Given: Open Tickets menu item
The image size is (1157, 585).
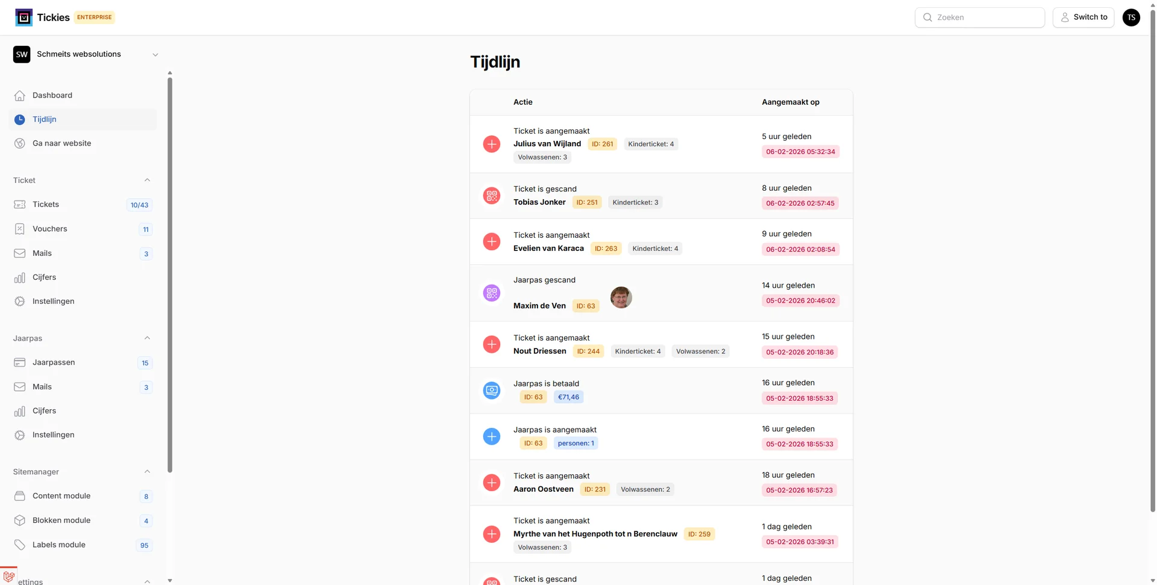Looking at the screenshot, I should 46,205.
